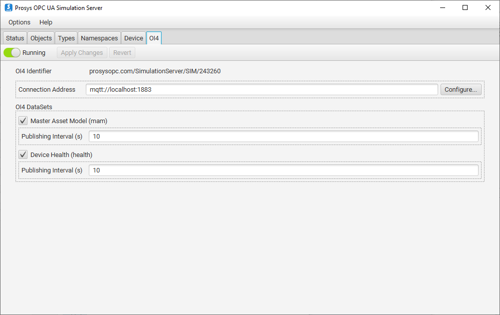500x315 pixels.
Task: Click the OI4 Identifier value prosysopc.com/SimulationServer/SIM/243260
Action: point(155,71)
